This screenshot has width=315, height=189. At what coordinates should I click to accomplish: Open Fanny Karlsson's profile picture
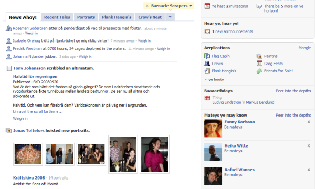point(213,128)
